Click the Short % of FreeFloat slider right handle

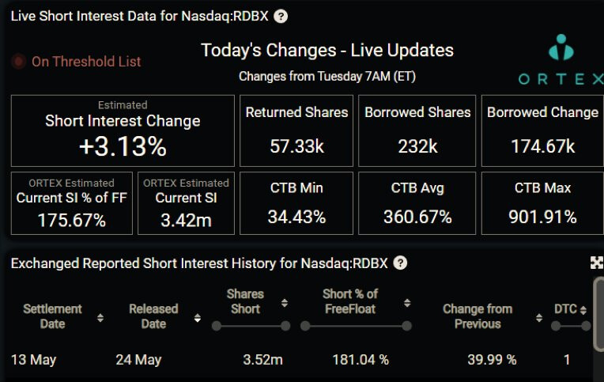click(407, 326)
